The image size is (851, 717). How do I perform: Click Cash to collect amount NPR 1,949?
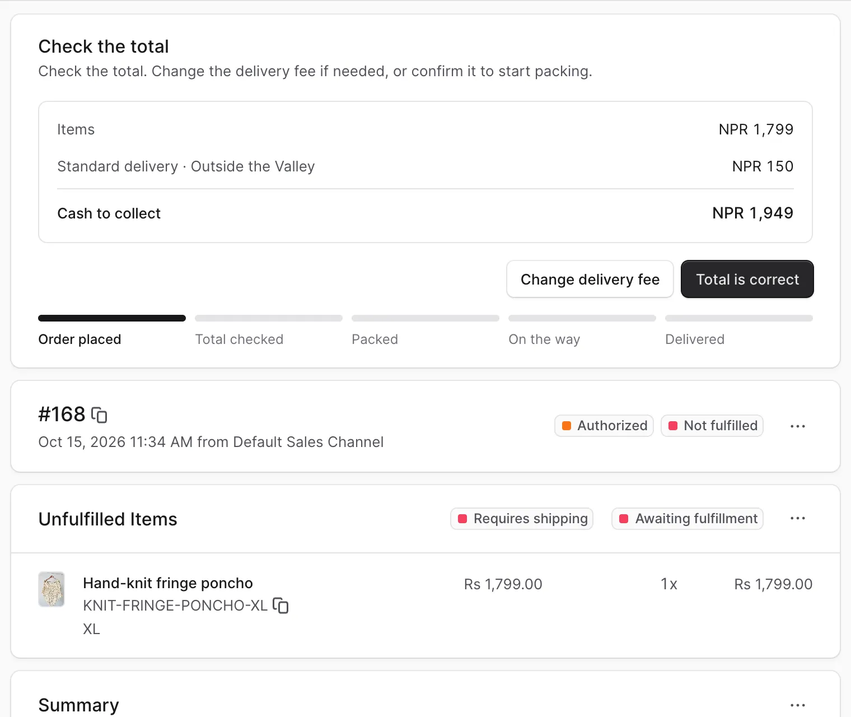tap(752, 213)
